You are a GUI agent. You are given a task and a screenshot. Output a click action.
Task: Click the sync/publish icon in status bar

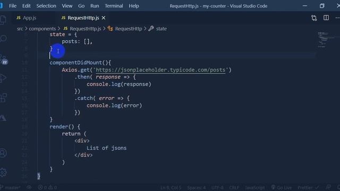[x=29, y=187]
